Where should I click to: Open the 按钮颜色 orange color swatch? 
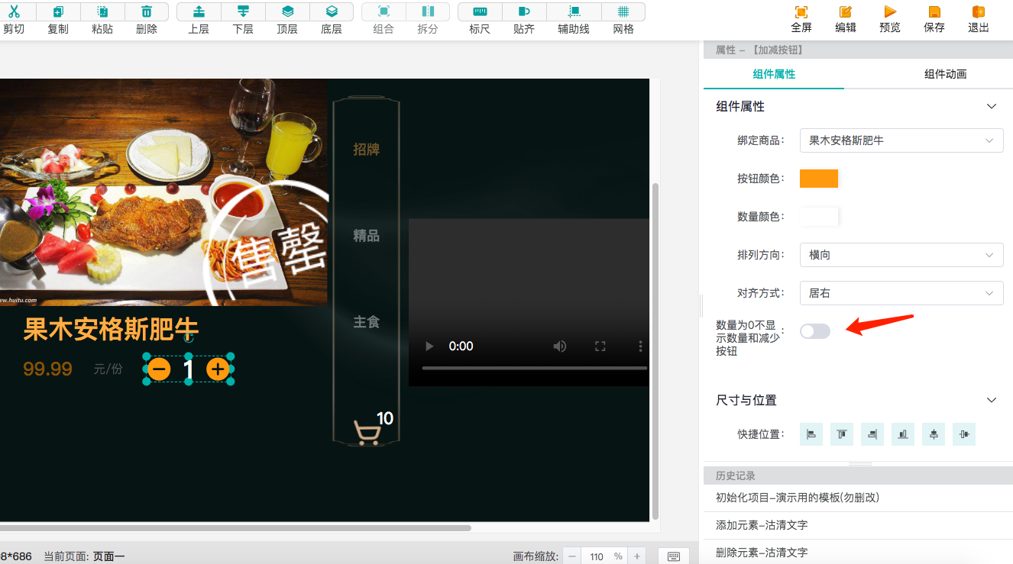819,178
